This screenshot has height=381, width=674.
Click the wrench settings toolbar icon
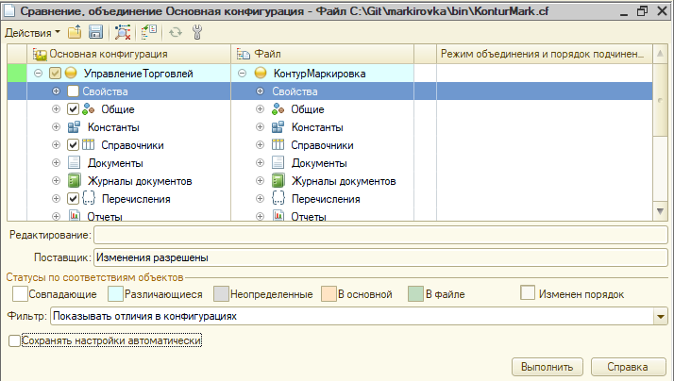[197, 32]
